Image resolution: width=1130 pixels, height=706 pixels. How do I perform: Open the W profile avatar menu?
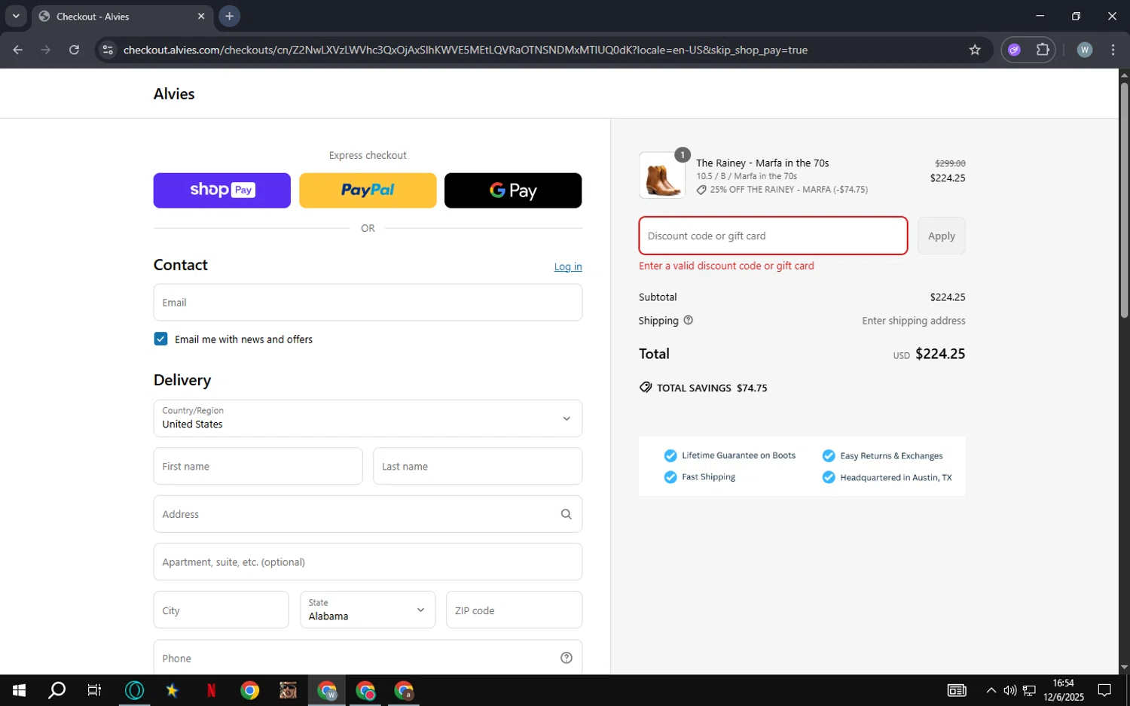[1085, 50]
